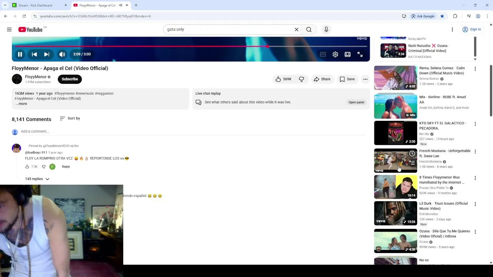Toggle closed captions on the player
This screenshot has width=493, height=277.
[323, 54]
